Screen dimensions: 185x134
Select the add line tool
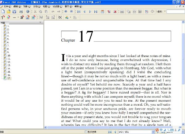(14, 18)
